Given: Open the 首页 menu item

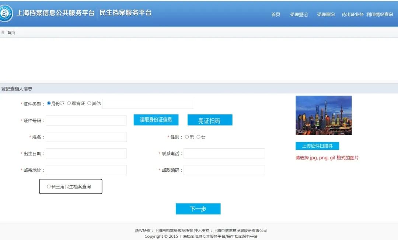Looking at the screenshot, I should click(x=276, y=15).
